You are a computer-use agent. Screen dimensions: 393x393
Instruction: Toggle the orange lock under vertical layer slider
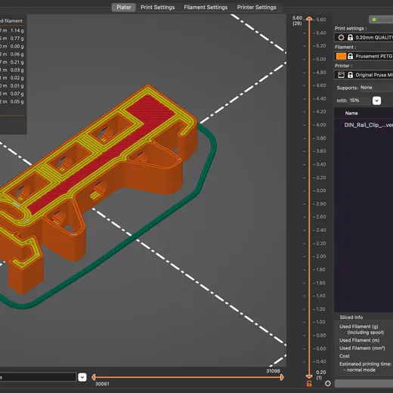tap(309, 384)
